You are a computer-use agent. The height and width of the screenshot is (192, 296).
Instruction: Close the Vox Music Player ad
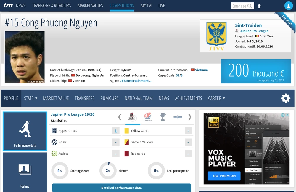(x=287, y=115)
